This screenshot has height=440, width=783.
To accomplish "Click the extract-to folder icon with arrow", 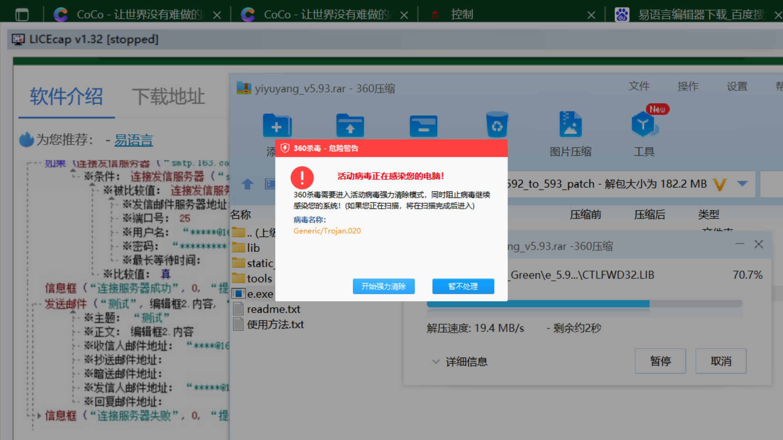I will 350,125.
